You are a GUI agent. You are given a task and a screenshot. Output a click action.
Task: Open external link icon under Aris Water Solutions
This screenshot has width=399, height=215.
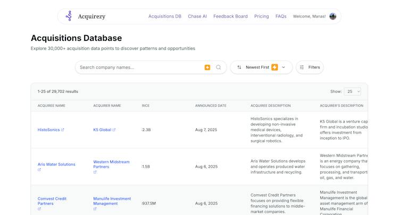(x=39, y=170)
